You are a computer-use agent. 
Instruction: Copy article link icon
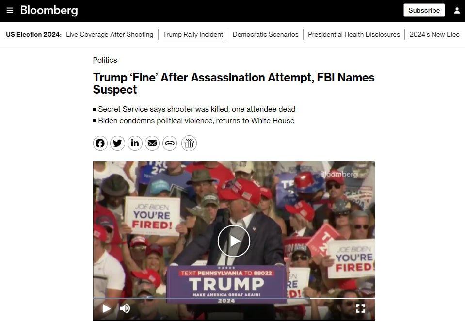click(x=170, y=144)
